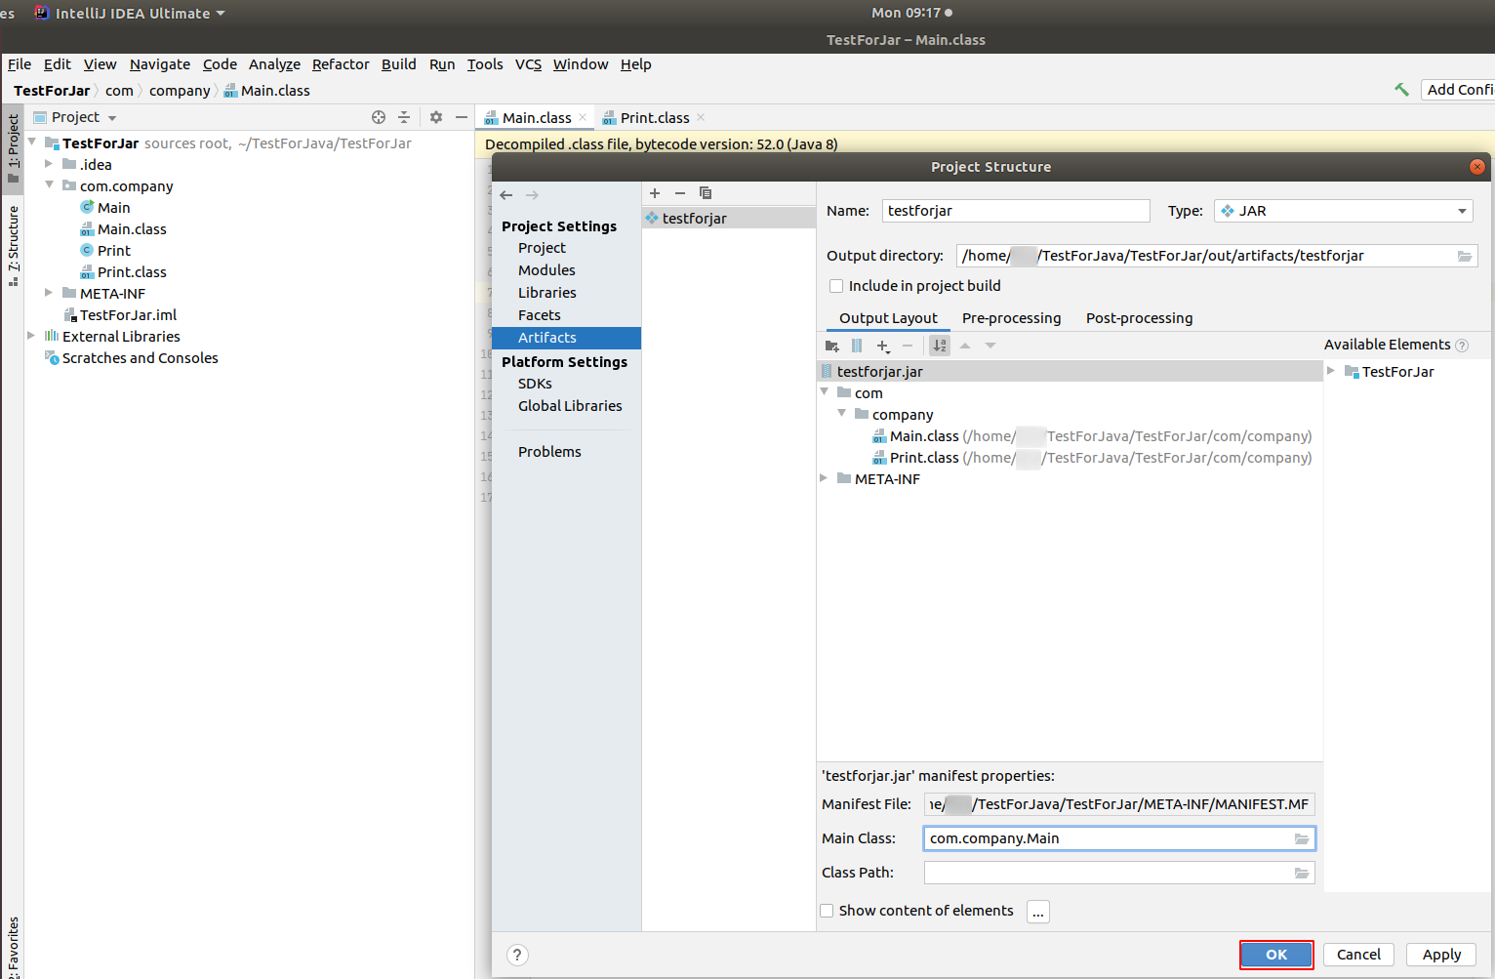Create an archive in the output layout

(x=857, y=346)
